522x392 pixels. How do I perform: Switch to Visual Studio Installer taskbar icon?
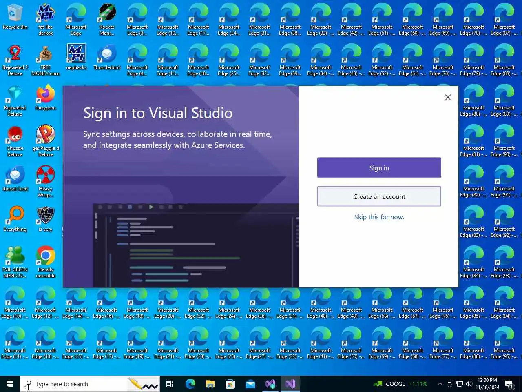point(270,384)
